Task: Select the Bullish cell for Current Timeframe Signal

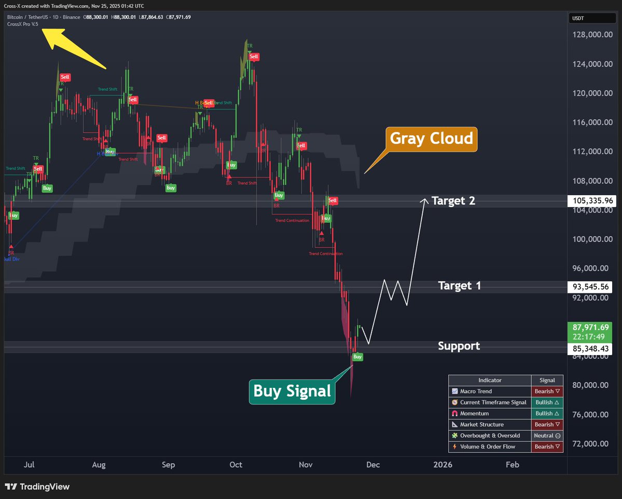Action: coord(547,402)
